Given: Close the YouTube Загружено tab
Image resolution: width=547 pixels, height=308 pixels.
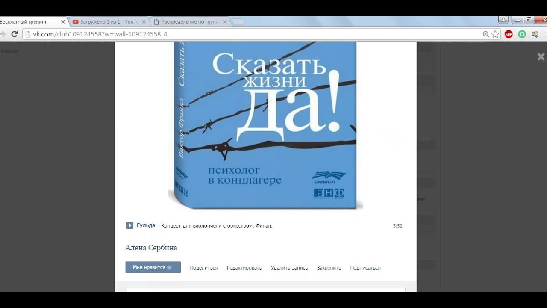Looking at the screenshot, I should [x=144, y=22].
